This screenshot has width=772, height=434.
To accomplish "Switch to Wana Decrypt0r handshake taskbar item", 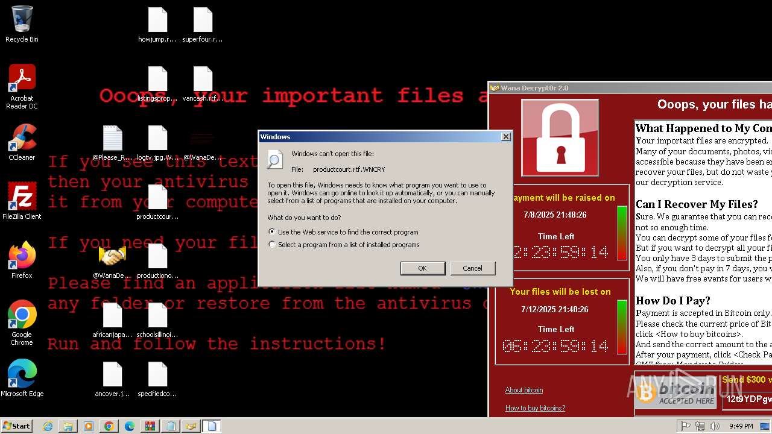I will (x=191, y=426).
